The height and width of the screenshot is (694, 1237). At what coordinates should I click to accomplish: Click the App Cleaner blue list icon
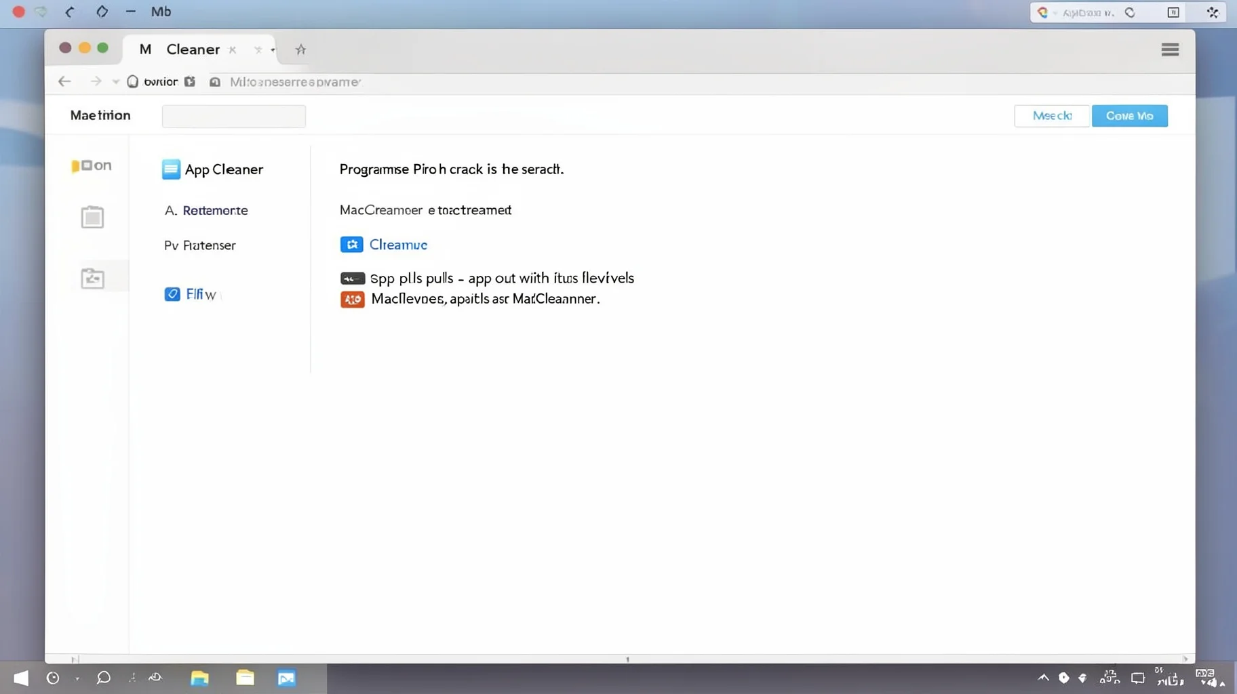(171, 169)
